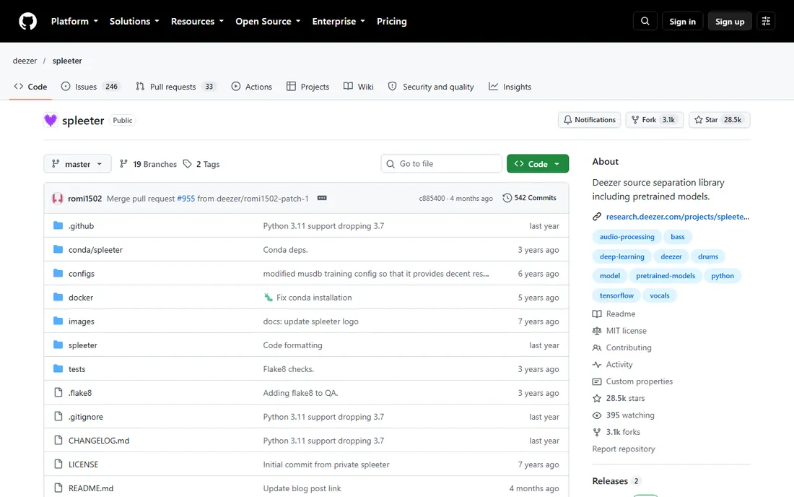This screenshot has width=794, height=497.
Task: Open the Wiki tab
Action: pos(359,87)
